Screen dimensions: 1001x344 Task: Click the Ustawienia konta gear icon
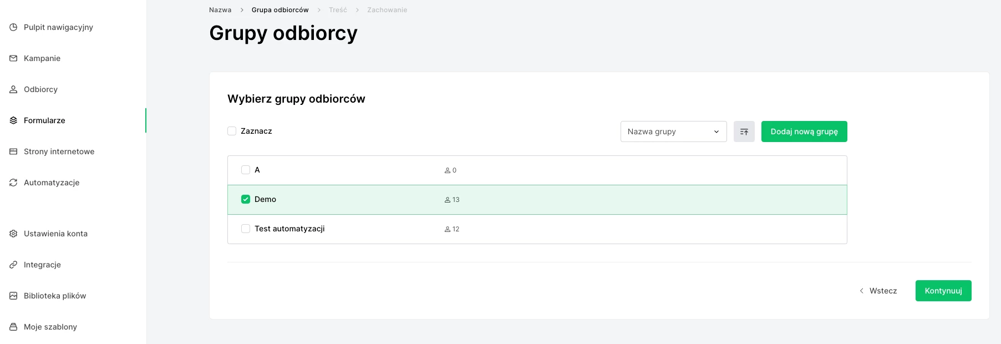13,234
